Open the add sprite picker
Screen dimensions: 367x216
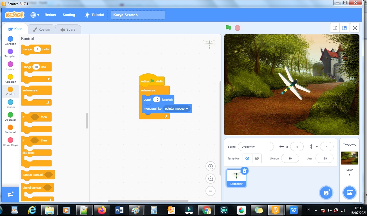pyautogui.click(x=326, y=193)
